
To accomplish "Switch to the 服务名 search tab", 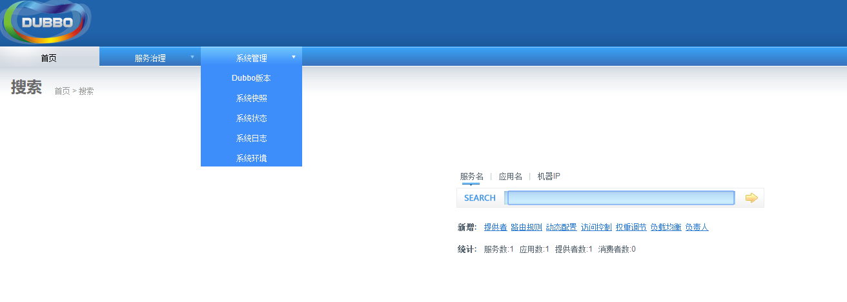I will (x=471, y=176).
